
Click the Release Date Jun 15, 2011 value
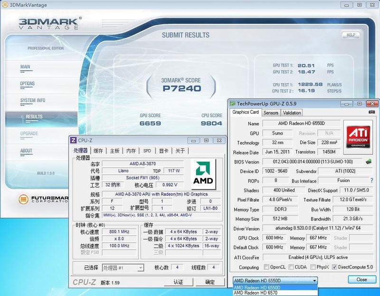[277, 152]
